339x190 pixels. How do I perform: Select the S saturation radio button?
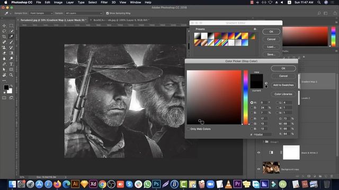(x=252, y=108)
